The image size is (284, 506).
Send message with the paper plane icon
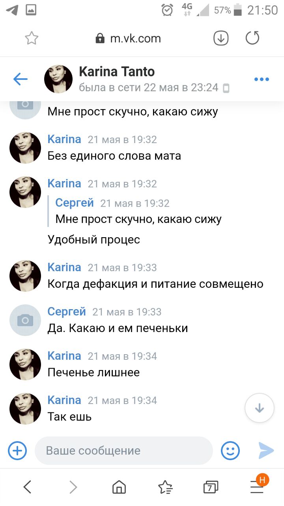pos(266,450)
